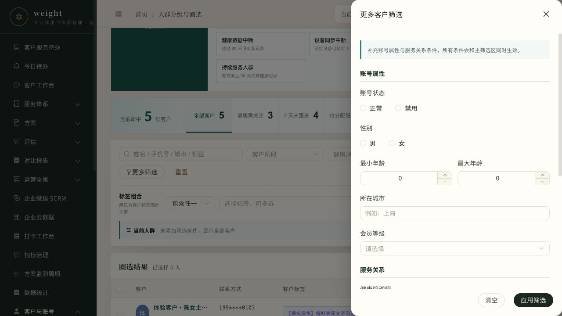562x316 pixels.
Task: Click the filter funnel icon in 更多筛选
Action: 129,172
